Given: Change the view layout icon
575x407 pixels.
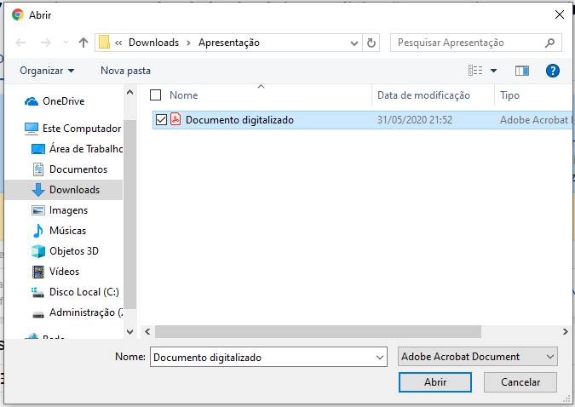Looking at the screenshot, I should (475, 71).
